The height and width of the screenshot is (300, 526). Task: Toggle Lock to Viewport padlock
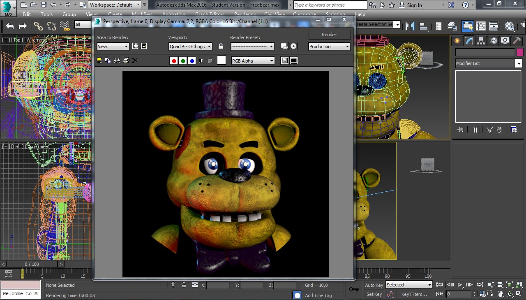[221, 46]
